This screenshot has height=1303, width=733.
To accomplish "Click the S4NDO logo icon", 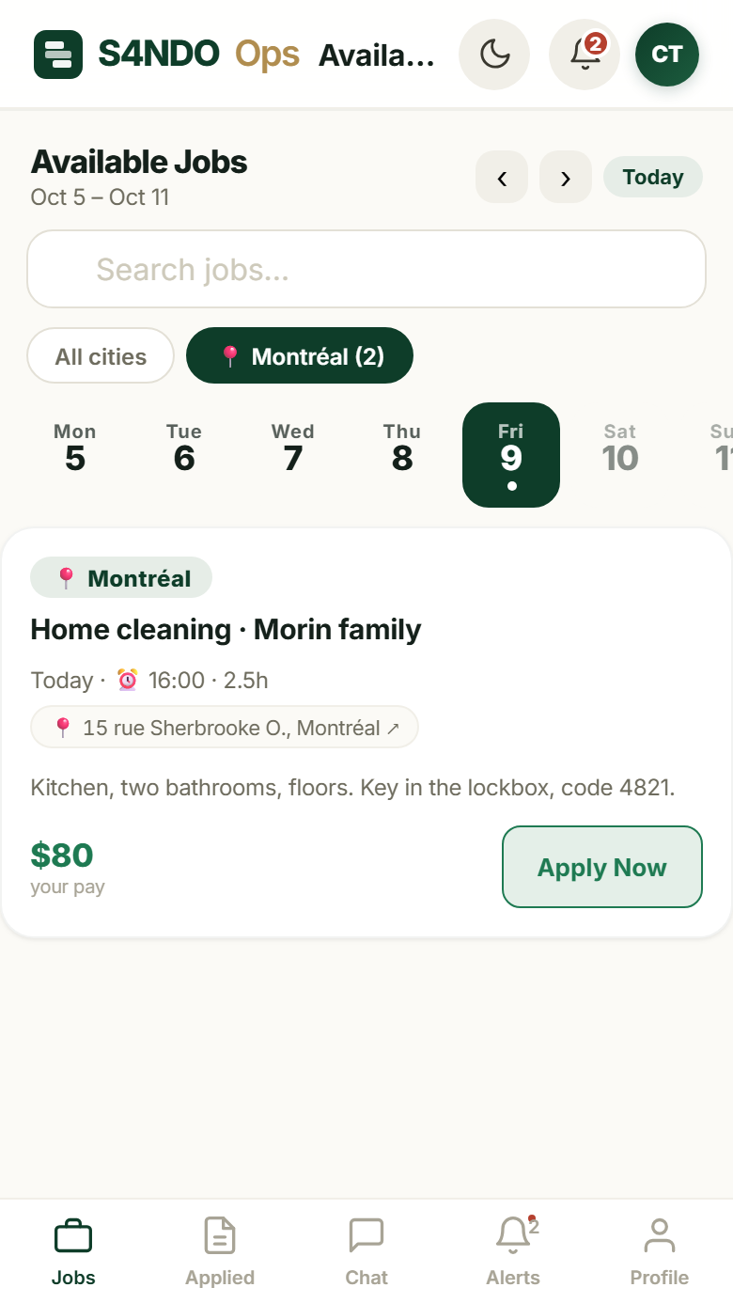I will click(58, 55).
